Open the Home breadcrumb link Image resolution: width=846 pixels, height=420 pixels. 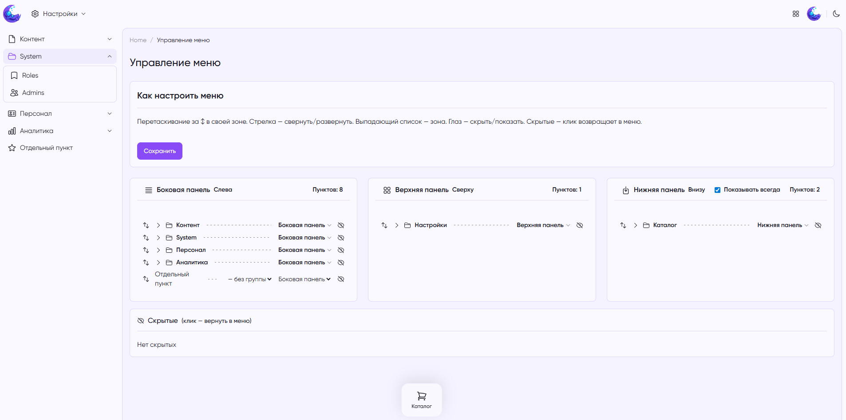tap(138, 40)
